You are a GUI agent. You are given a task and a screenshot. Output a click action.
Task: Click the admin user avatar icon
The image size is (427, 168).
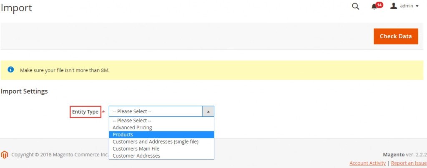394,6
